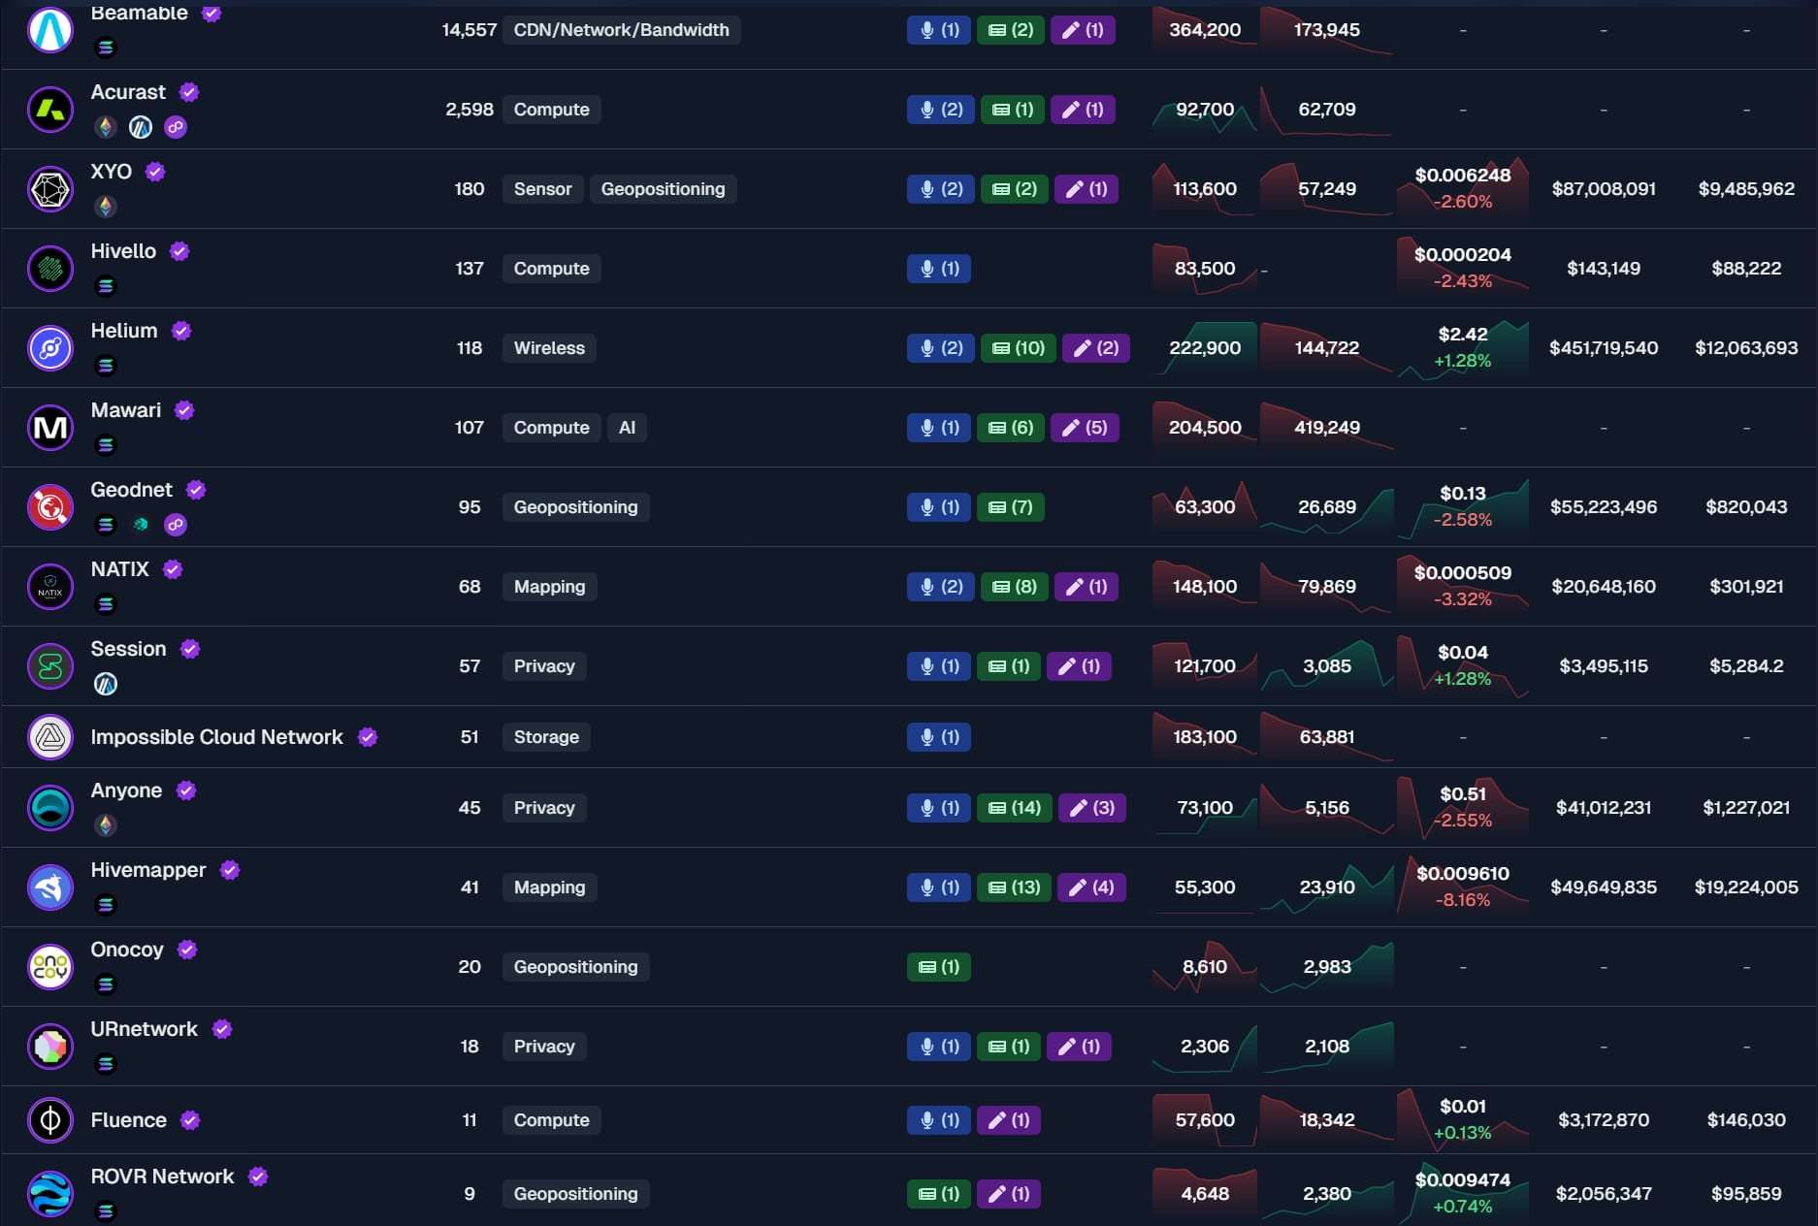The width and height of the screenshot is (1818, 1226).
Task: Open the Beamable project logo
Action: coord(50,29)
